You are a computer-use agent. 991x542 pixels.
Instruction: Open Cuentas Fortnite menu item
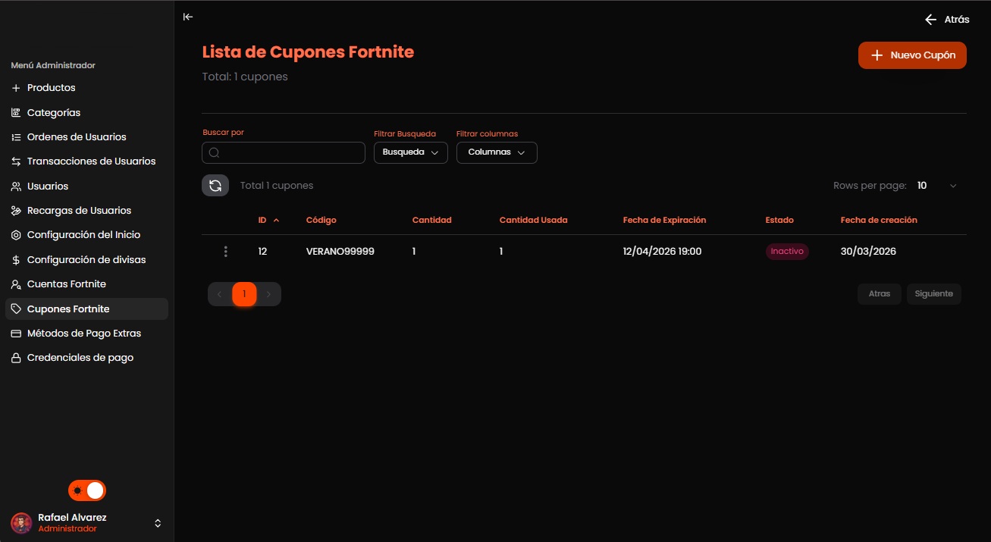pyautogui.click(x=86, y=284)
